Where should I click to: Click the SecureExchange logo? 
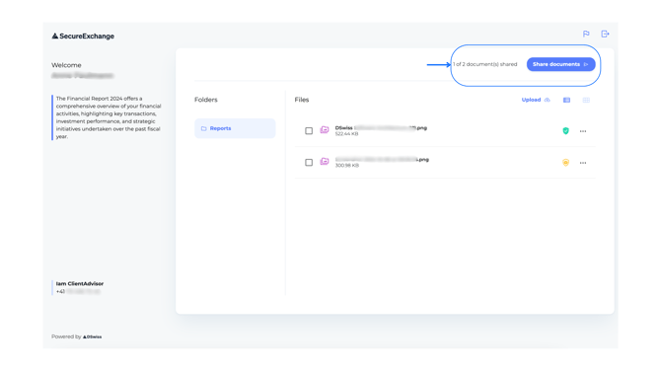coord(83,37)
